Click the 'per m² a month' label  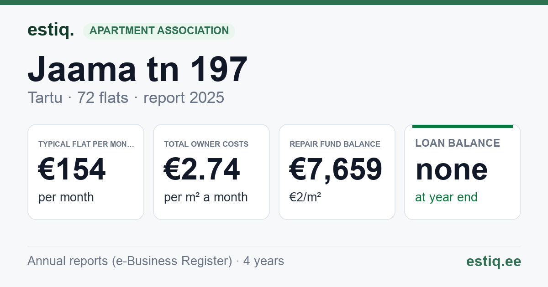point(206,197)
